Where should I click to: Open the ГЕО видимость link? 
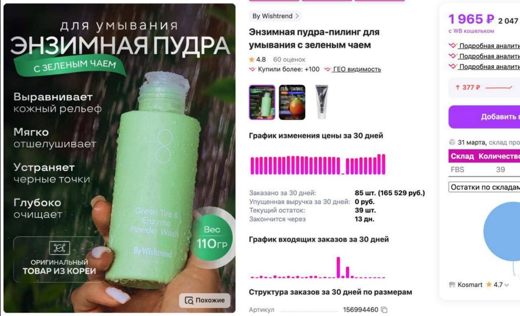pyautogui.click(x=357, y=69)
